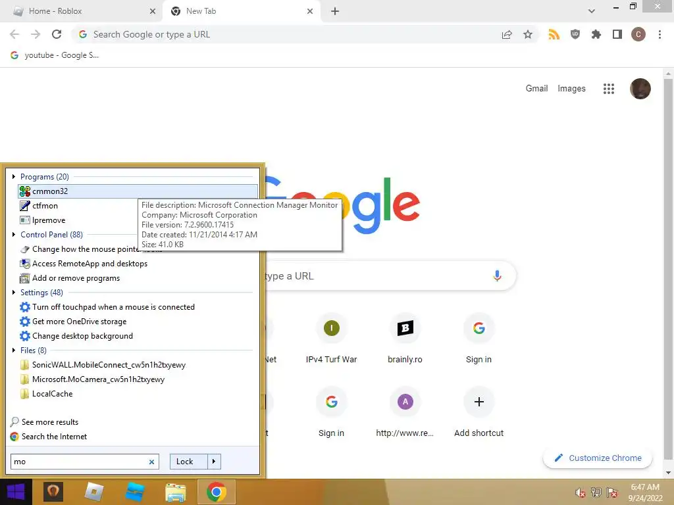674x505 pixels.
Task: Collapse Files (8) group
Action: (x=14, y=350)
